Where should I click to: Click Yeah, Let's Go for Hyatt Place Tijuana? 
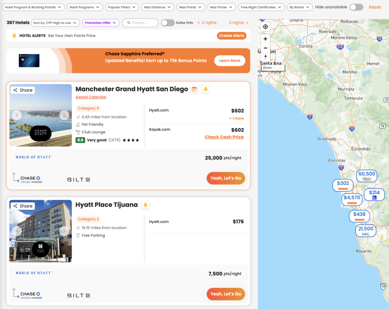(x=226, y=294)
